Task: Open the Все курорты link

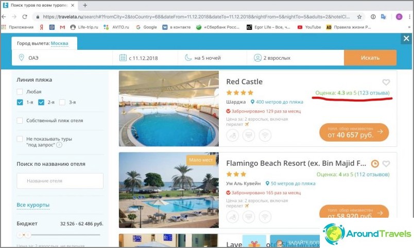Action: [x=33, y=205]
